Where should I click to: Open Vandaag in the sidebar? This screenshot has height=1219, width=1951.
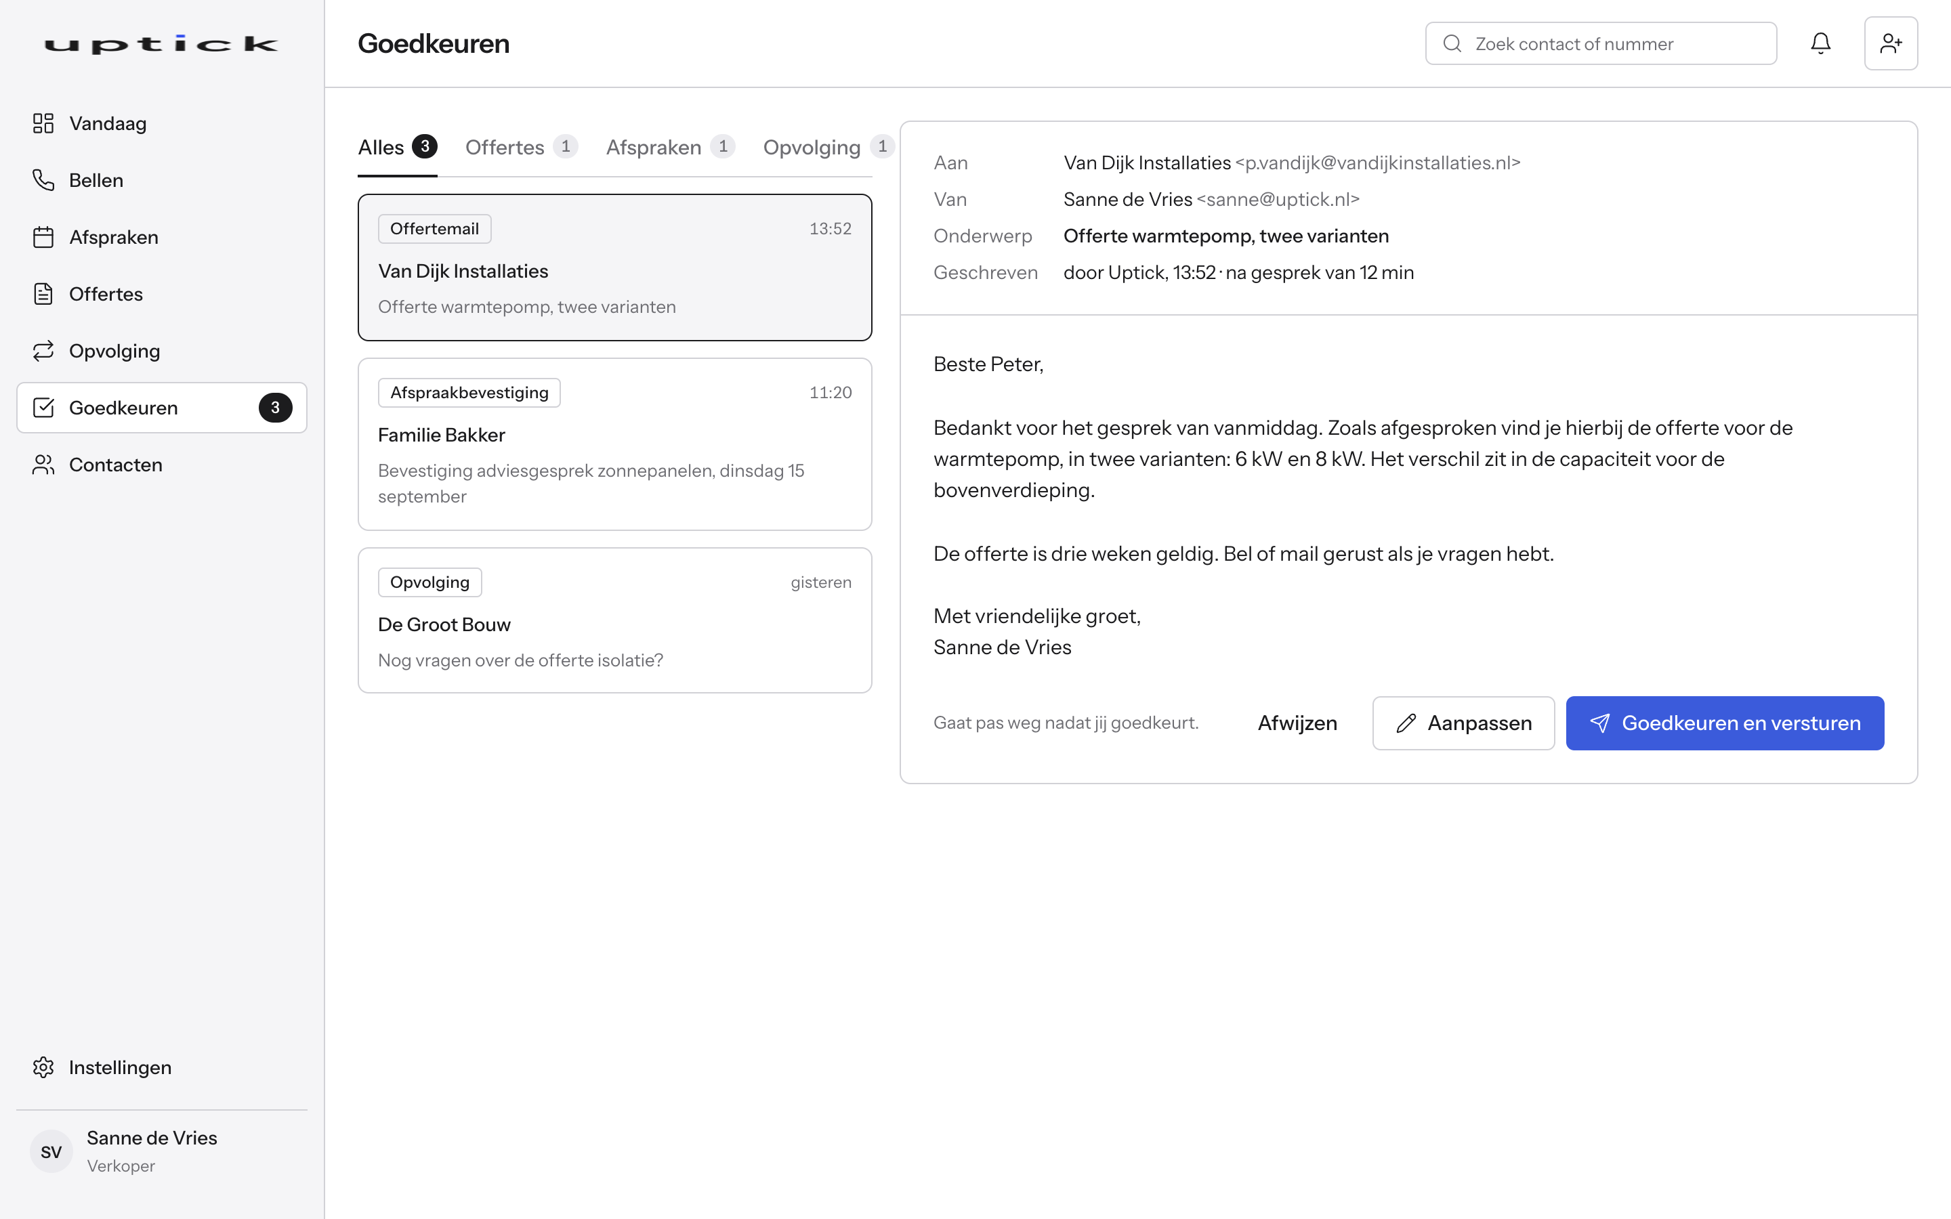(x=161, y=123)
